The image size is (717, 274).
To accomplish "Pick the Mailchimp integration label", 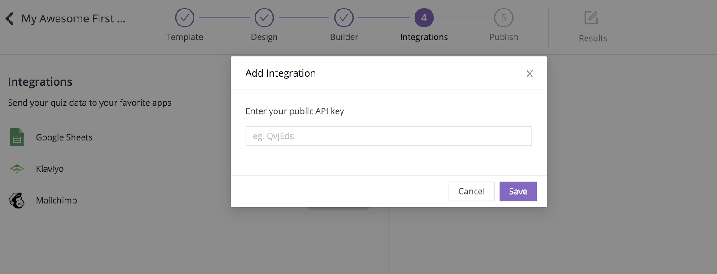I will 56,201.
